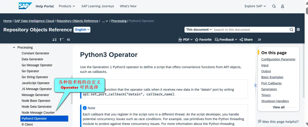Click the Note info icon
The width and height of the screenshot is (308, 127).
coord(85,108)
